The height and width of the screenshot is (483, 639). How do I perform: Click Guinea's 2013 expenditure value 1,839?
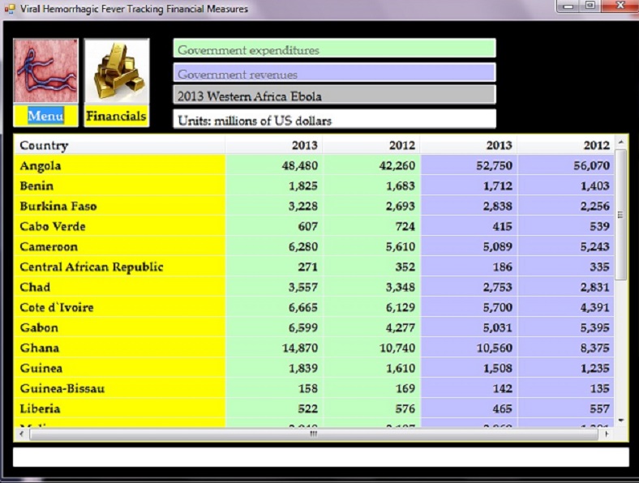[274, 368]
